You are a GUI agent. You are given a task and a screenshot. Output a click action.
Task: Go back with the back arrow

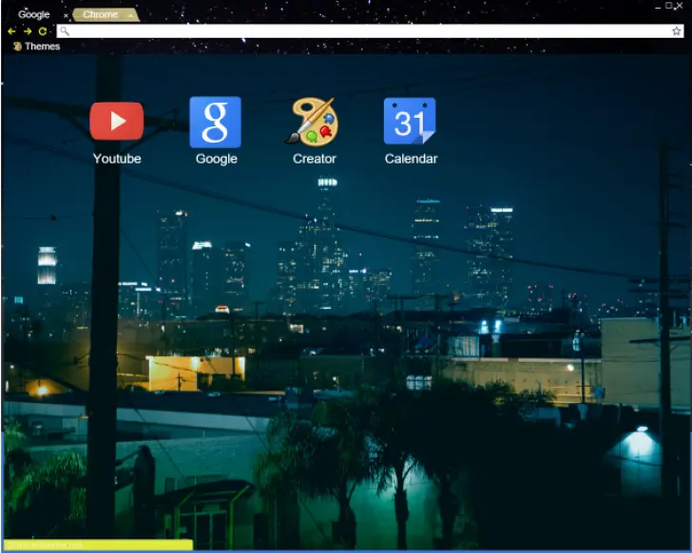(11, 31)
